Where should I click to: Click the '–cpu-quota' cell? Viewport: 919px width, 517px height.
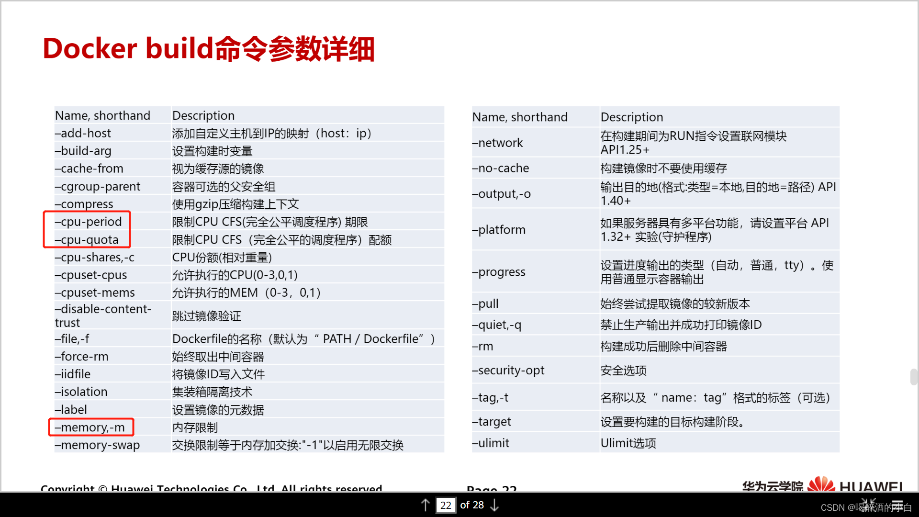tap(112, 239)
